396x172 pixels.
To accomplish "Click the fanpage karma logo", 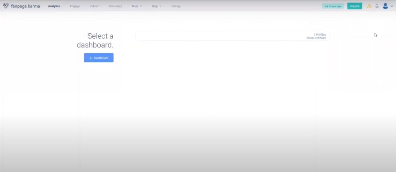I will click(21, 6).
